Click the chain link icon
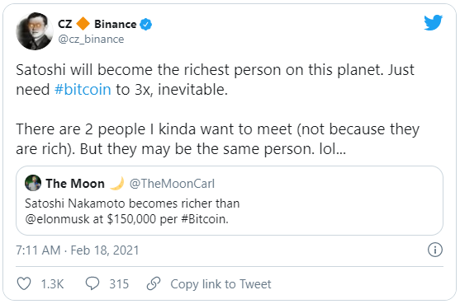Image resolution: width=460 pixels, height=304 pixels. pyautogui.click(x=154, y=283)
